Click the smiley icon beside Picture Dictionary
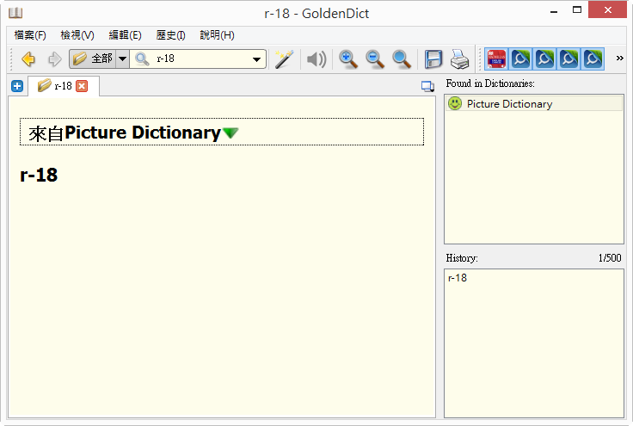633x426 pixels. [x=455, y=103]
